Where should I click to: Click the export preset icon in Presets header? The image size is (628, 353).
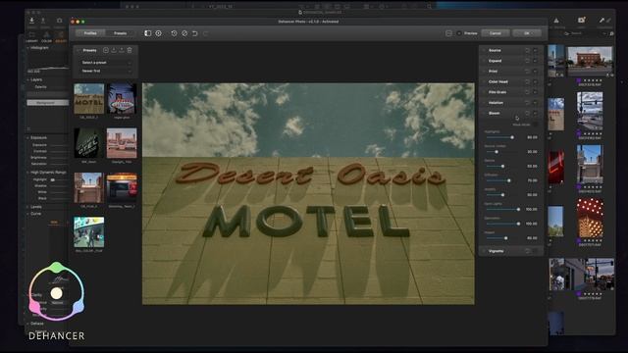click(122, 50)
